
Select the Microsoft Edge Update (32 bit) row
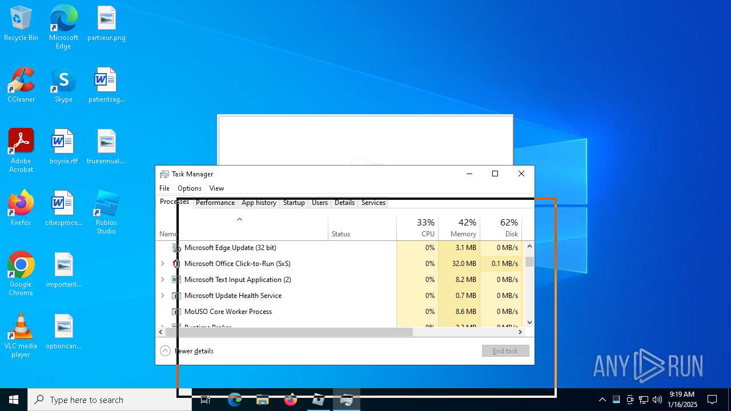click(x=340, y=248)
